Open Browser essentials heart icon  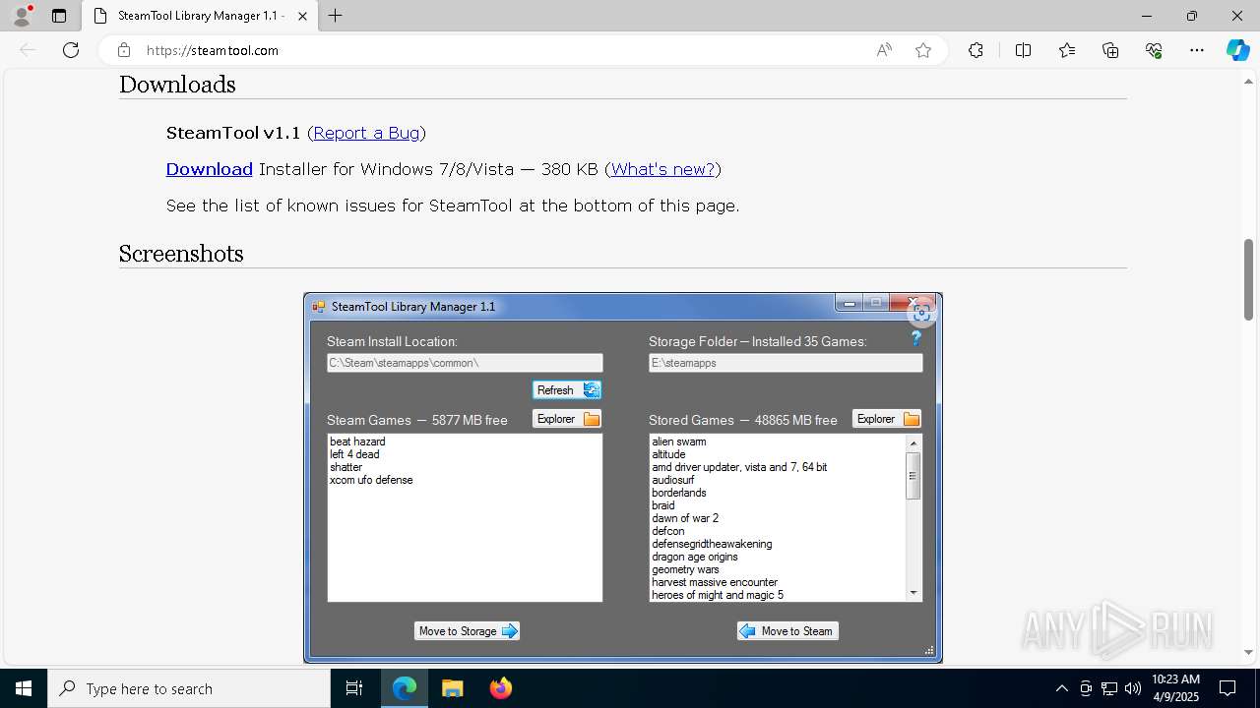pos(1154,50)
